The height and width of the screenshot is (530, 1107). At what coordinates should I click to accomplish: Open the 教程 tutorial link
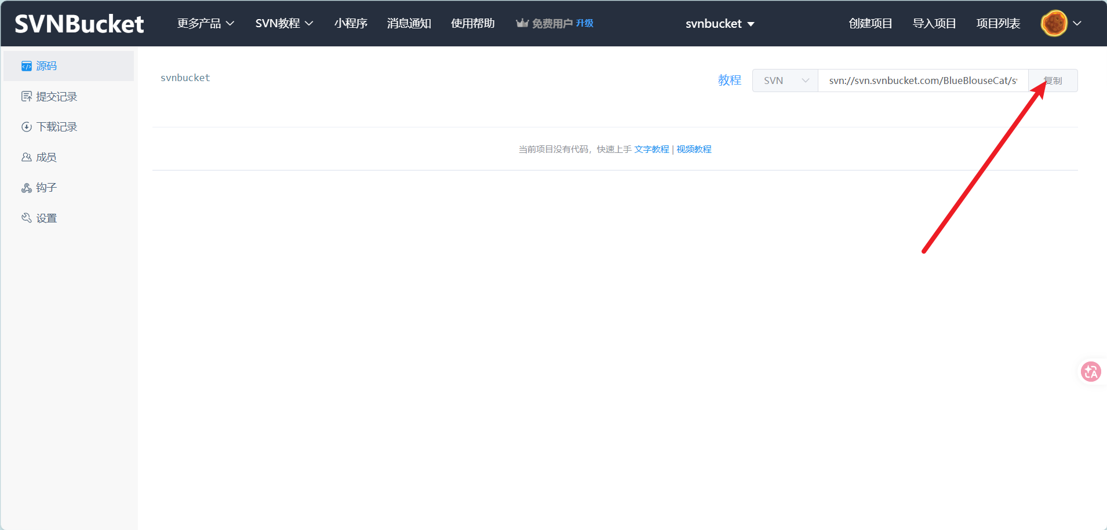point(730,80)
